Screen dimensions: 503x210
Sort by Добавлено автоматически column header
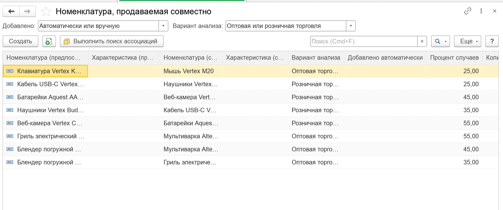pyautogui.click(x=385, y=58)
